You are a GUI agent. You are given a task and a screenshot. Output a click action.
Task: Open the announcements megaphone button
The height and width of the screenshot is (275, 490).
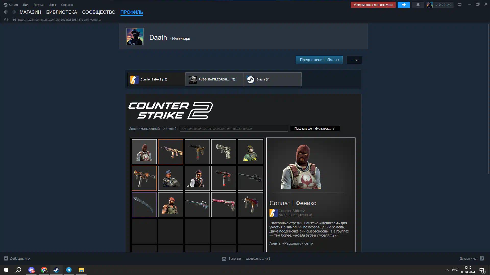coord(403,5)
